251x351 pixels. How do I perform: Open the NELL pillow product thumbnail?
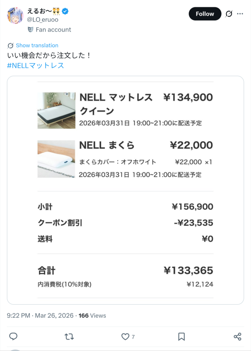tap(56, 159)
